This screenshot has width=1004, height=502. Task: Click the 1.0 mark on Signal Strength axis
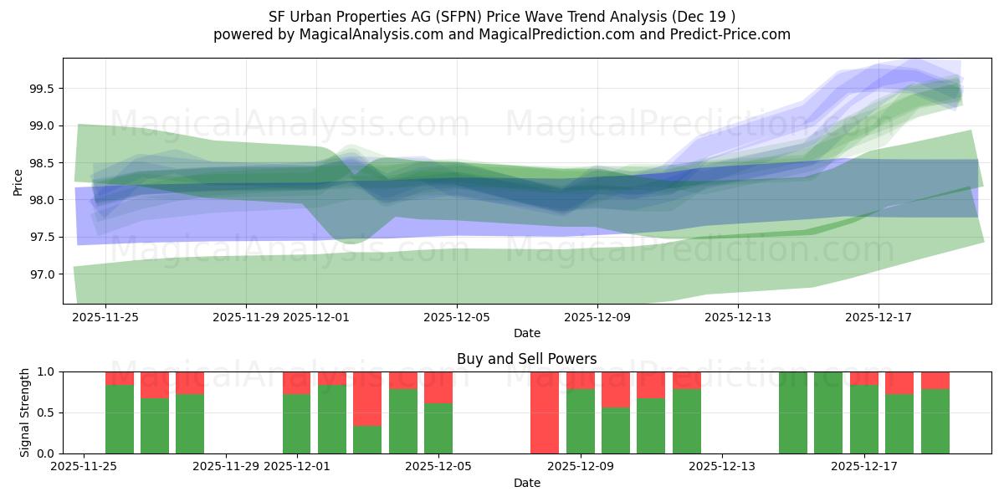46,371
